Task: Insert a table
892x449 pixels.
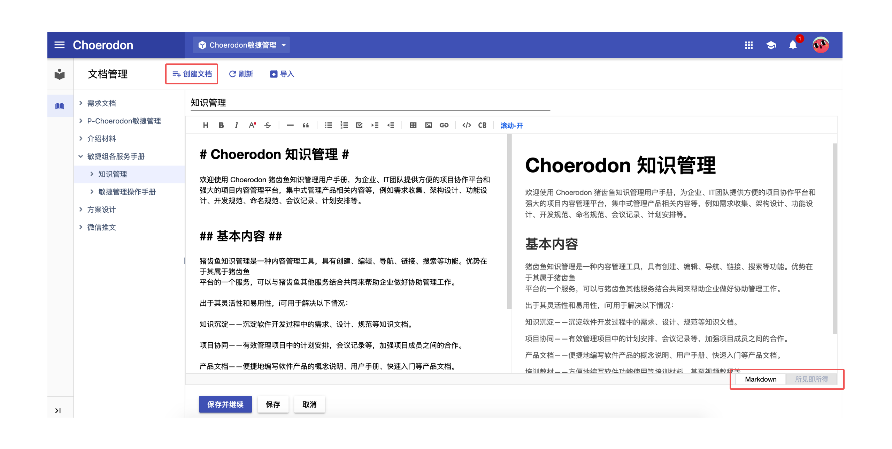Action: 413,125
